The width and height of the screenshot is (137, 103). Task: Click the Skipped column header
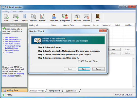click(x=96, y=25)
